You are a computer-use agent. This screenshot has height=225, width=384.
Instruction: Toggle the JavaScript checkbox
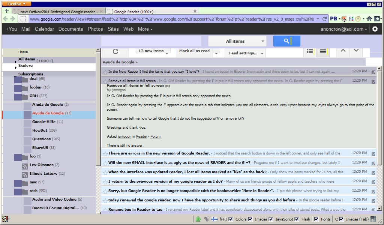click(271, 219)
